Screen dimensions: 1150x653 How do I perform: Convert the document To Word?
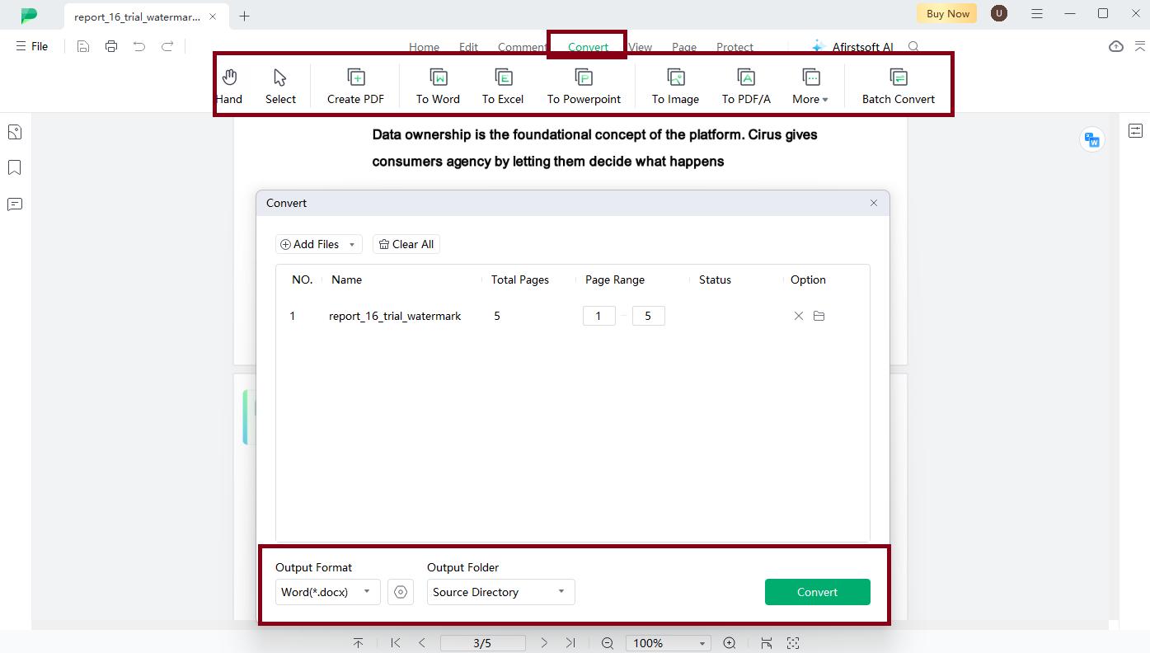pyautogui.click(x=438, y=86)
